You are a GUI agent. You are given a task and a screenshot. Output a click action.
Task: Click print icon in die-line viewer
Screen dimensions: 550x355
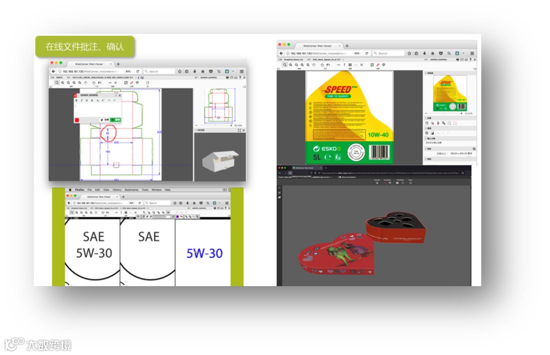227,78
